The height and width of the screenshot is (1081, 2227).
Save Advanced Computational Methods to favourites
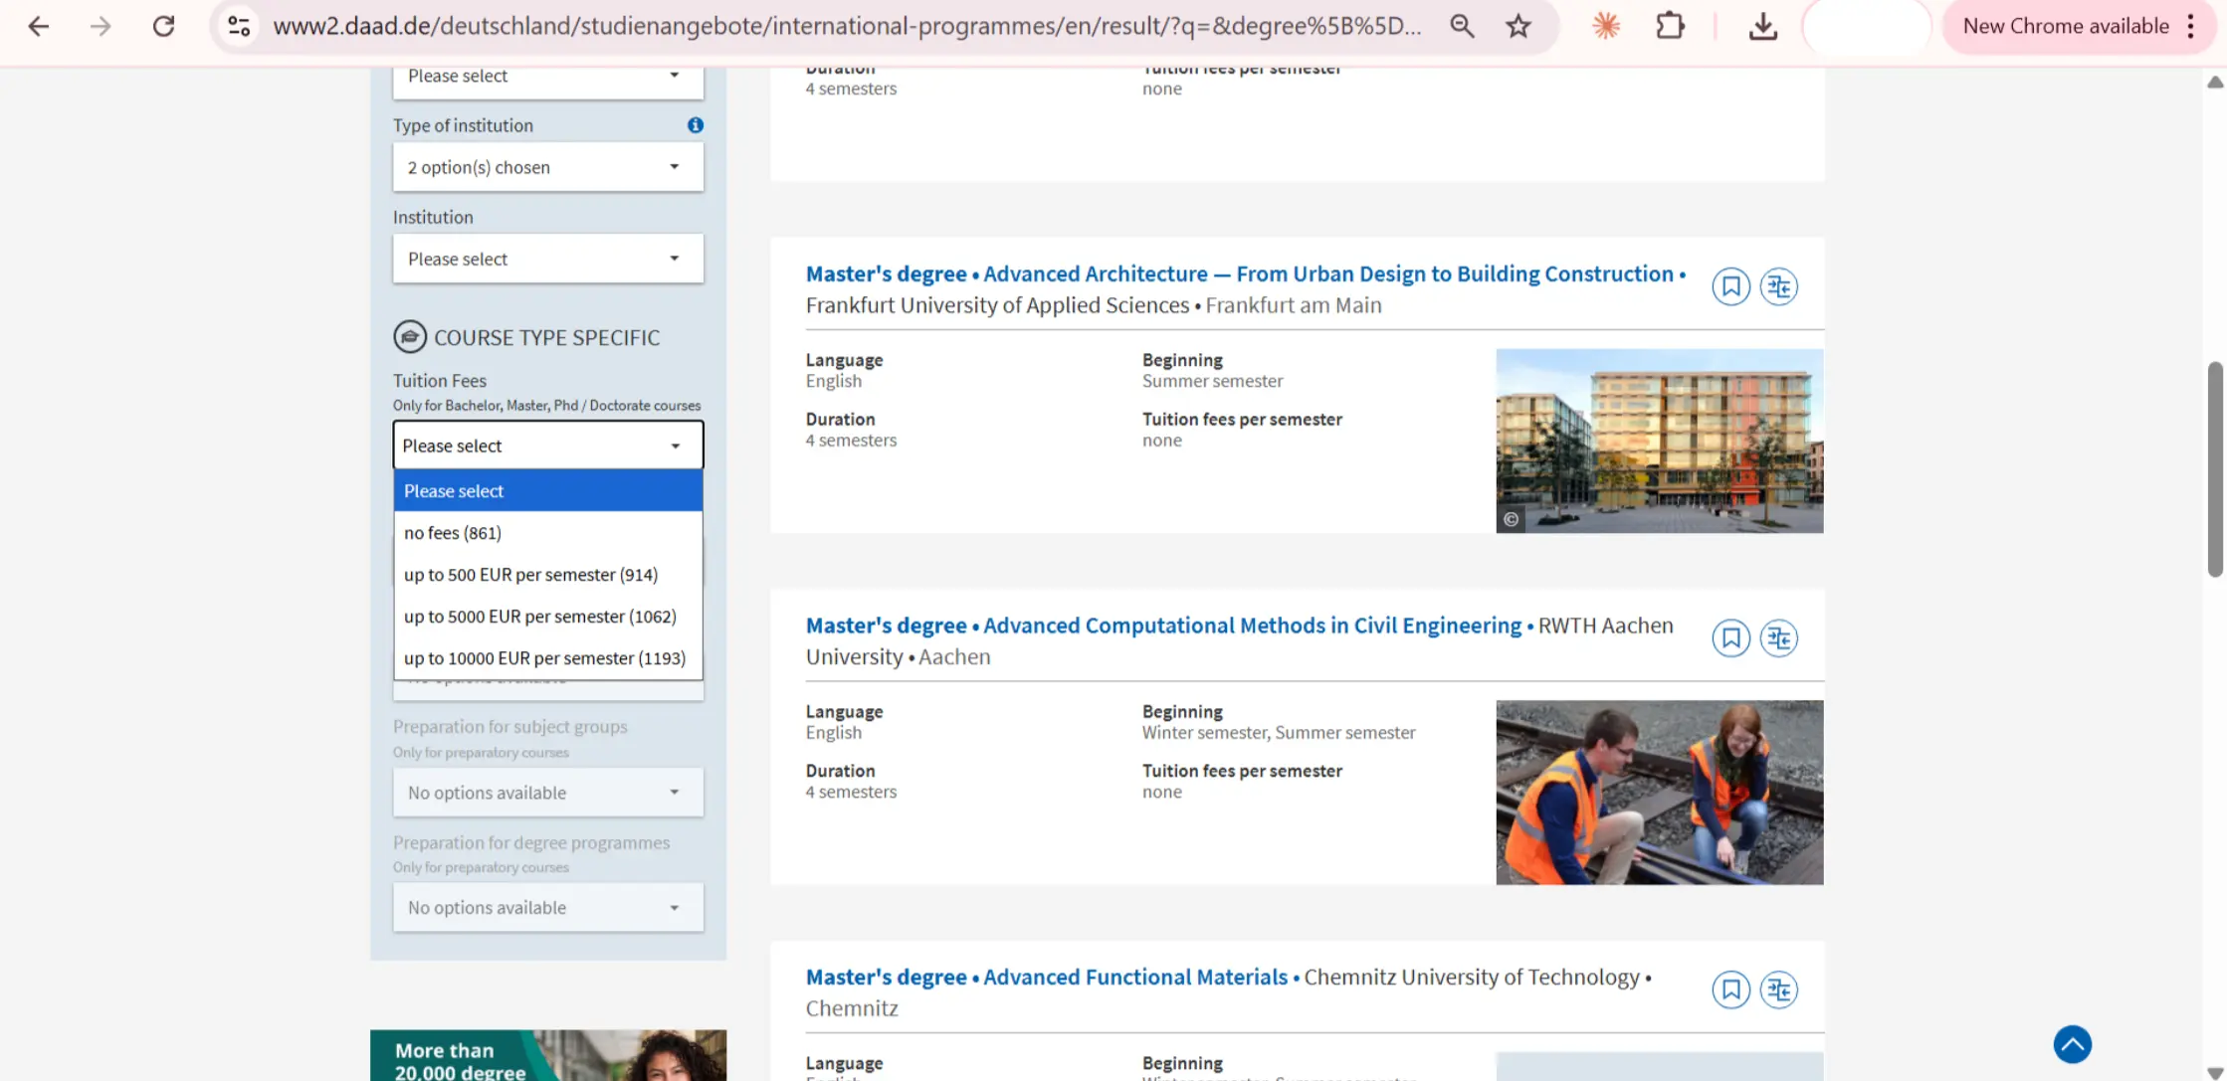(1731, 637)
